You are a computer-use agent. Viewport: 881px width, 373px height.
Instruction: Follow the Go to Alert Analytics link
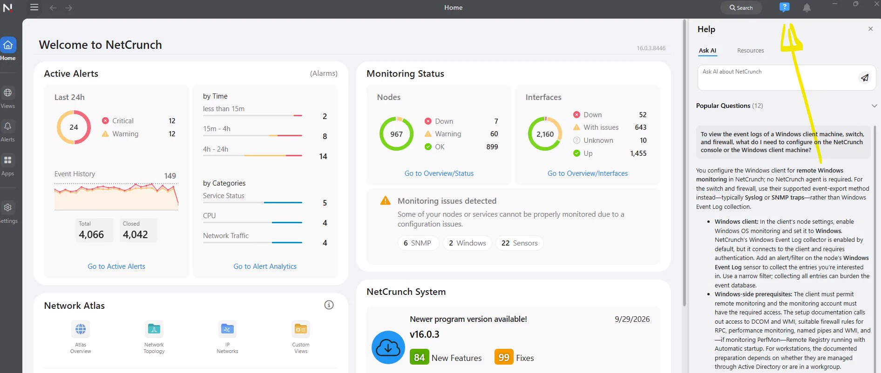pyautogui.click(x=265, y=266)
